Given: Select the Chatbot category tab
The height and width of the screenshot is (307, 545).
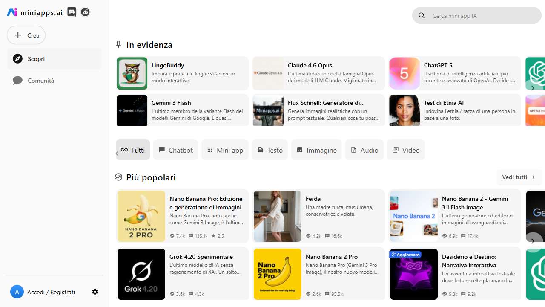Looking at the screenshot, I should (175, 150).
